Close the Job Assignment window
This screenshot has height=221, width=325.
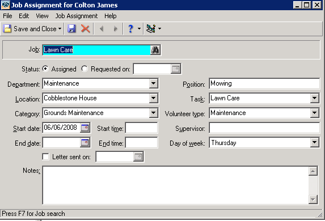click(317, 5)
